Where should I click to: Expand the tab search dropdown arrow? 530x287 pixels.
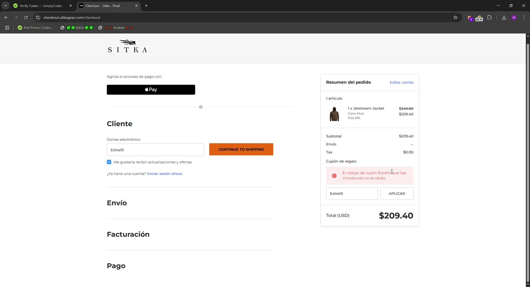[x=5, y=6]
